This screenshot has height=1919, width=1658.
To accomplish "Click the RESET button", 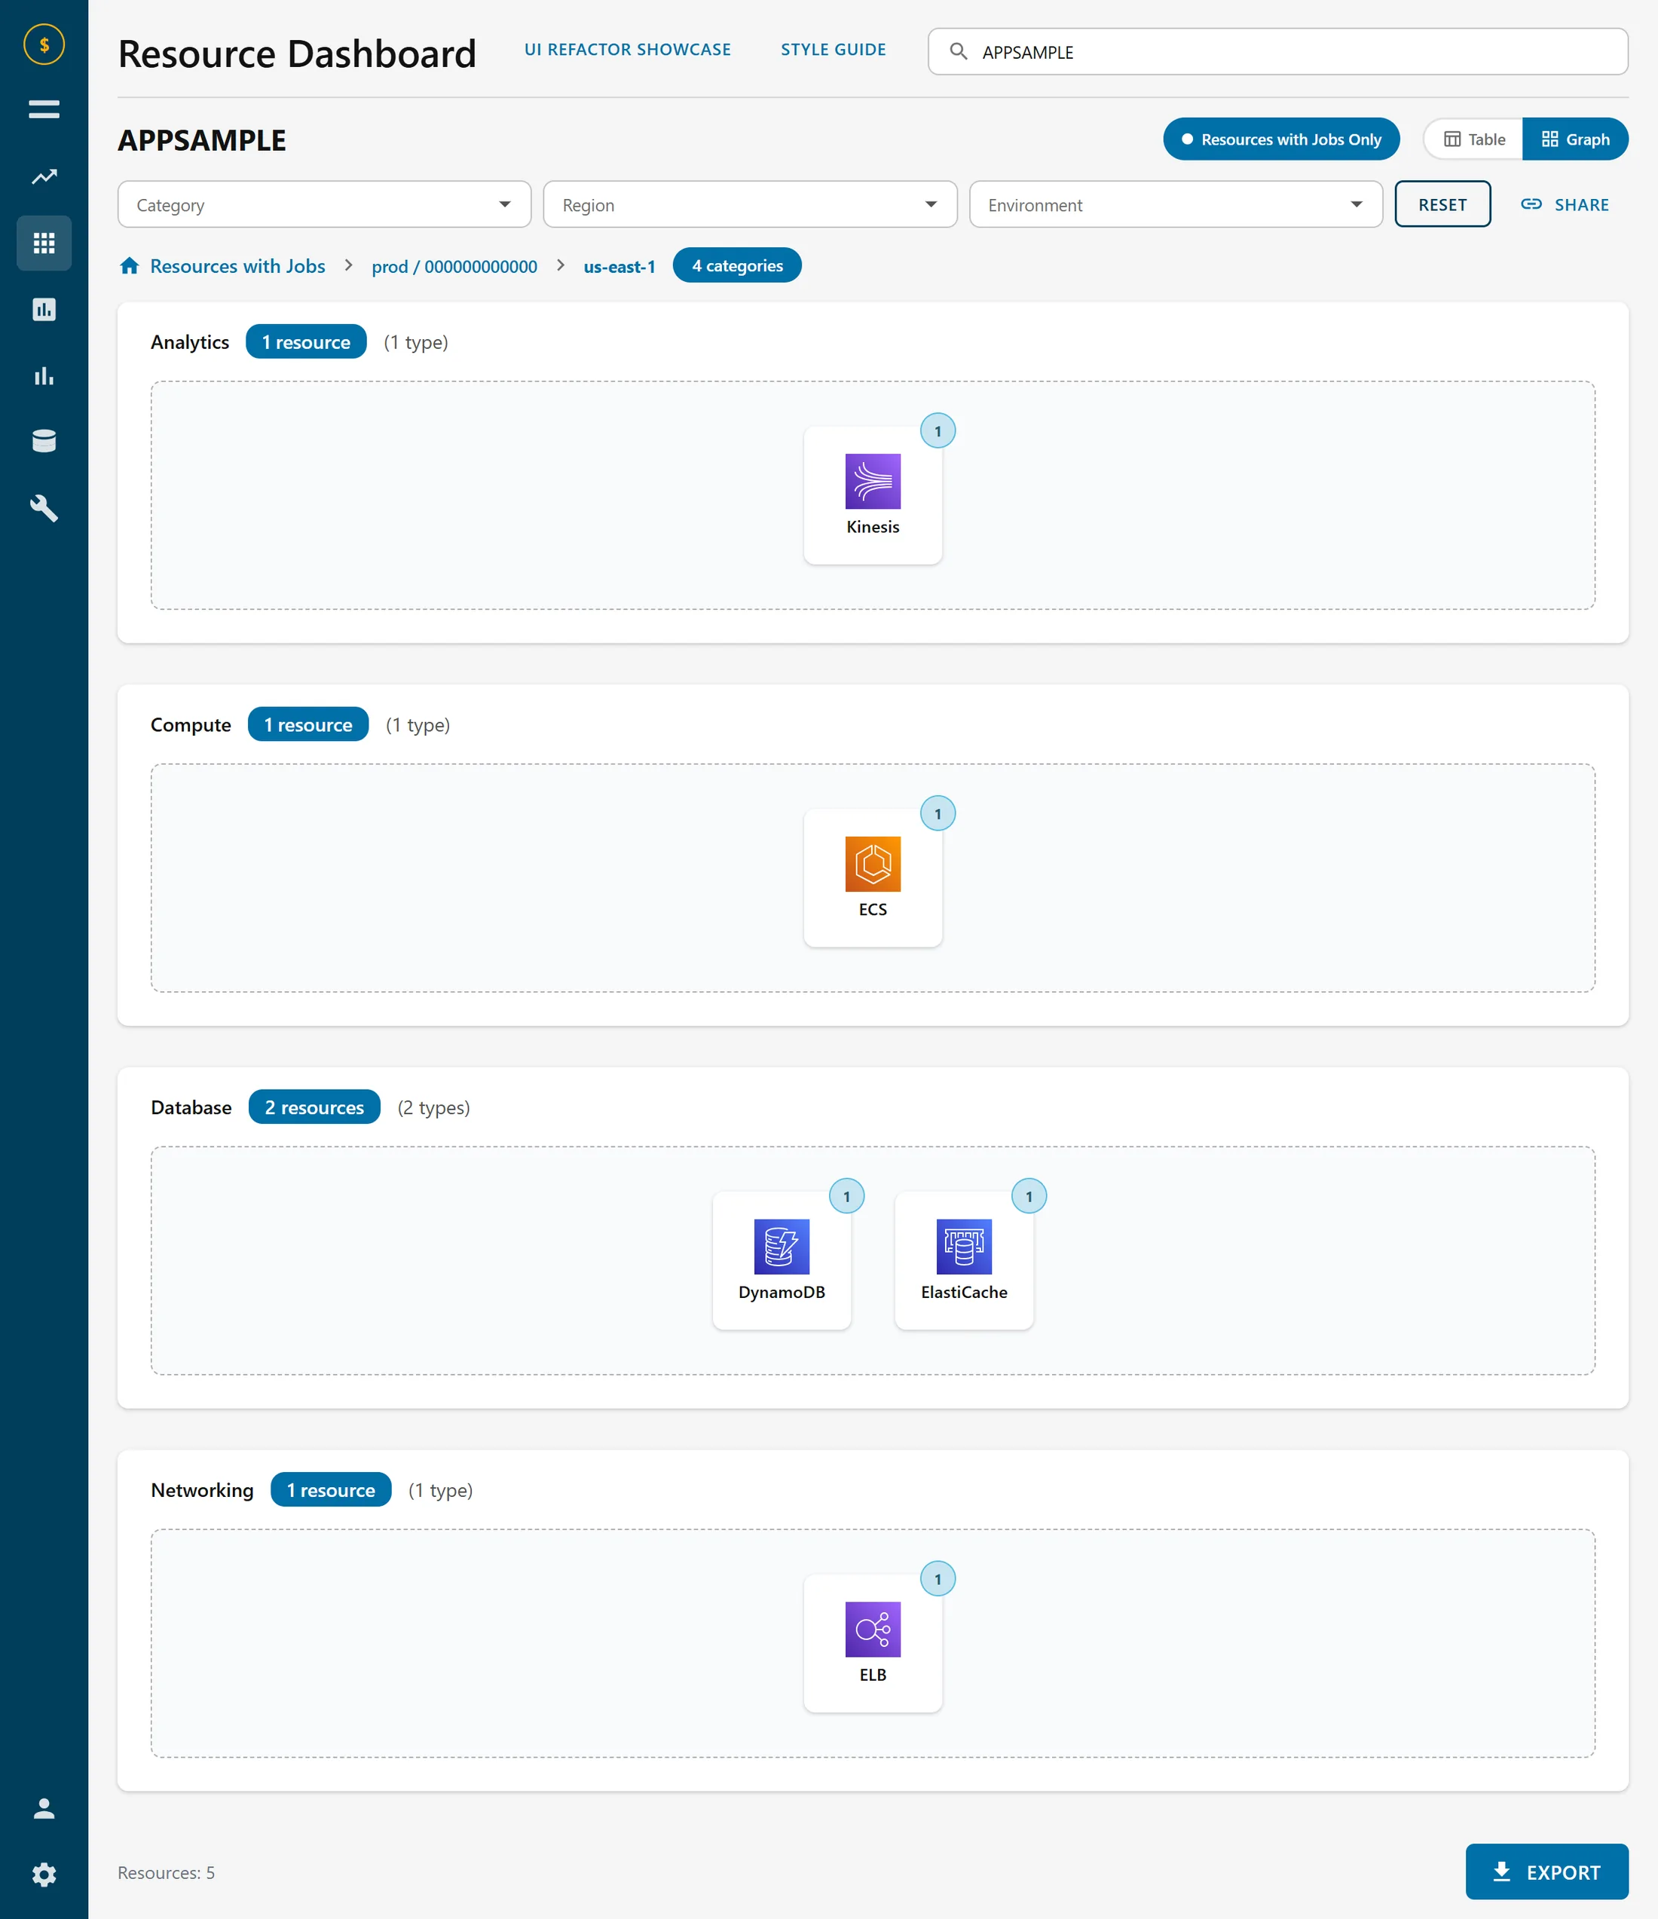I will point(1442,205).
